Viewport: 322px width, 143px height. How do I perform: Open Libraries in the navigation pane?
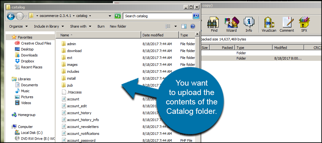coord(21,79)
